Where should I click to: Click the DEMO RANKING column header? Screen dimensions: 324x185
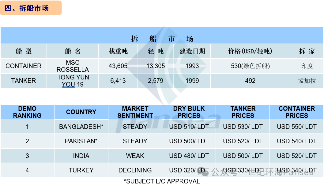tap(27, 112)
